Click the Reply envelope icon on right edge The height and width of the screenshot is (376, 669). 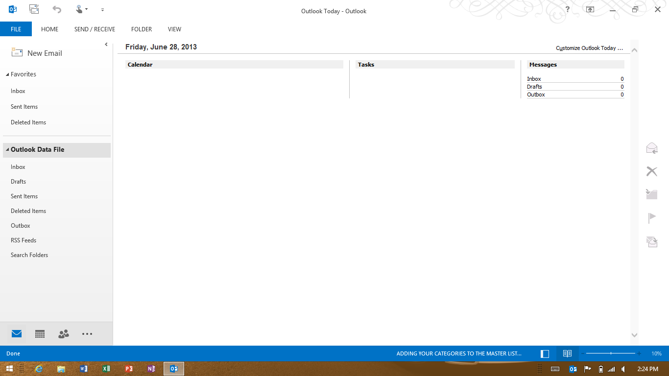tap(651, 148)
